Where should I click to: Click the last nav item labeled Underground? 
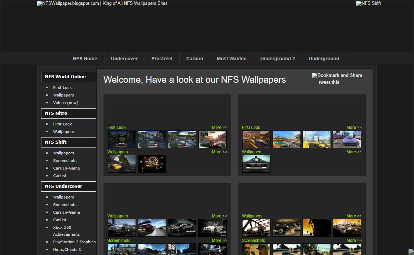click(324, 59)
